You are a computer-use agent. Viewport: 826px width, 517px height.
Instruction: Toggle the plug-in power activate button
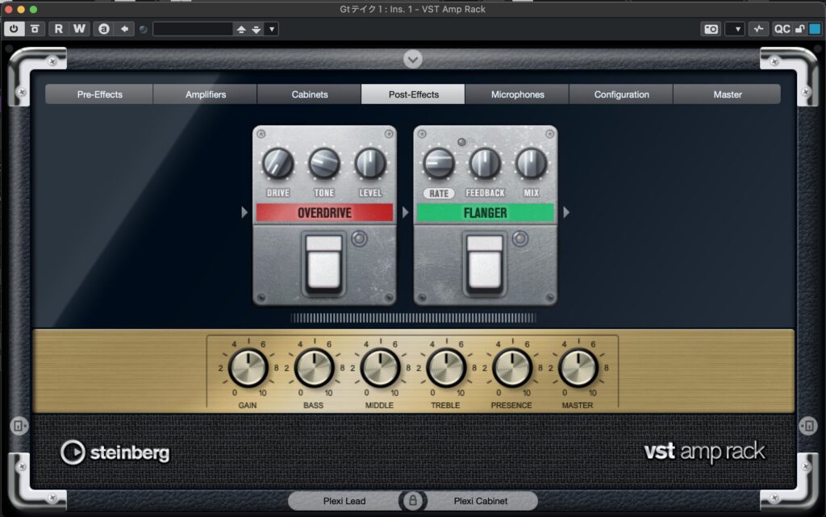click(14, 29)
